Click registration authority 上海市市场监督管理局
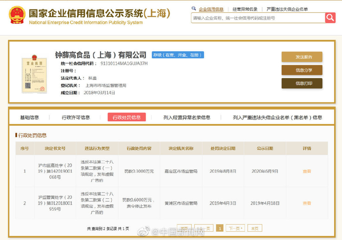This screenshot has height=240, width=342. (106, 85)
